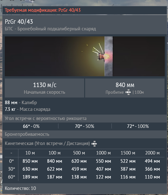168x195 pixels.
Task: Select the 187 мм cell
Action: 55,177
